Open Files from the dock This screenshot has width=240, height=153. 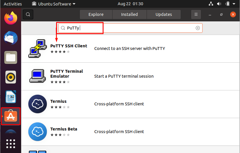click(x=11, y=57)
